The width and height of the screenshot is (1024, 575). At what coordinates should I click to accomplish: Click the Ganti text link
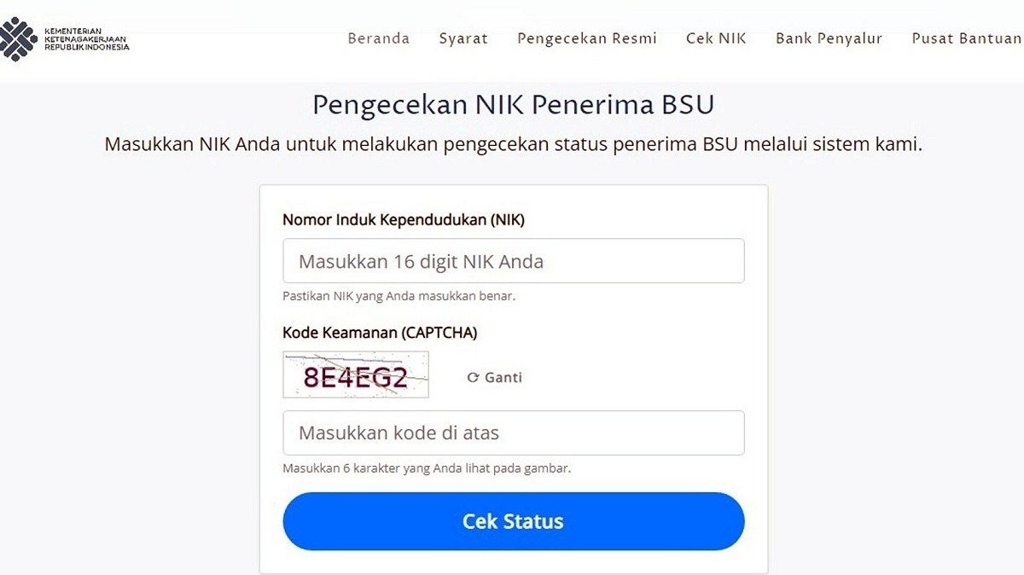pyautogui.click(x=503, y=378)
